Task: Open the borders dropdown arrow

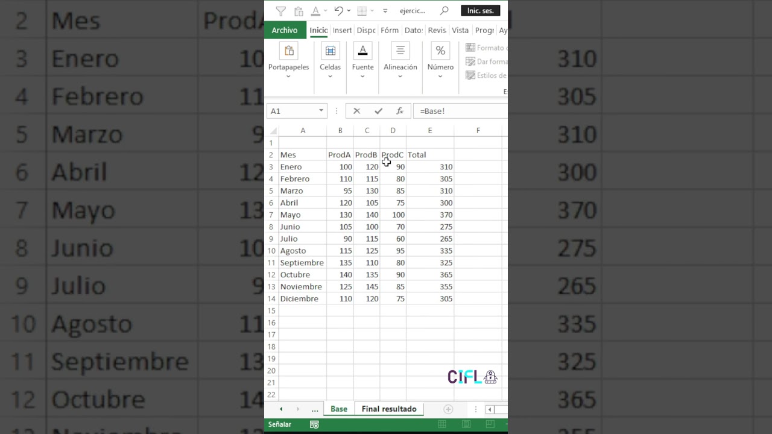Action: pos(372,11)
